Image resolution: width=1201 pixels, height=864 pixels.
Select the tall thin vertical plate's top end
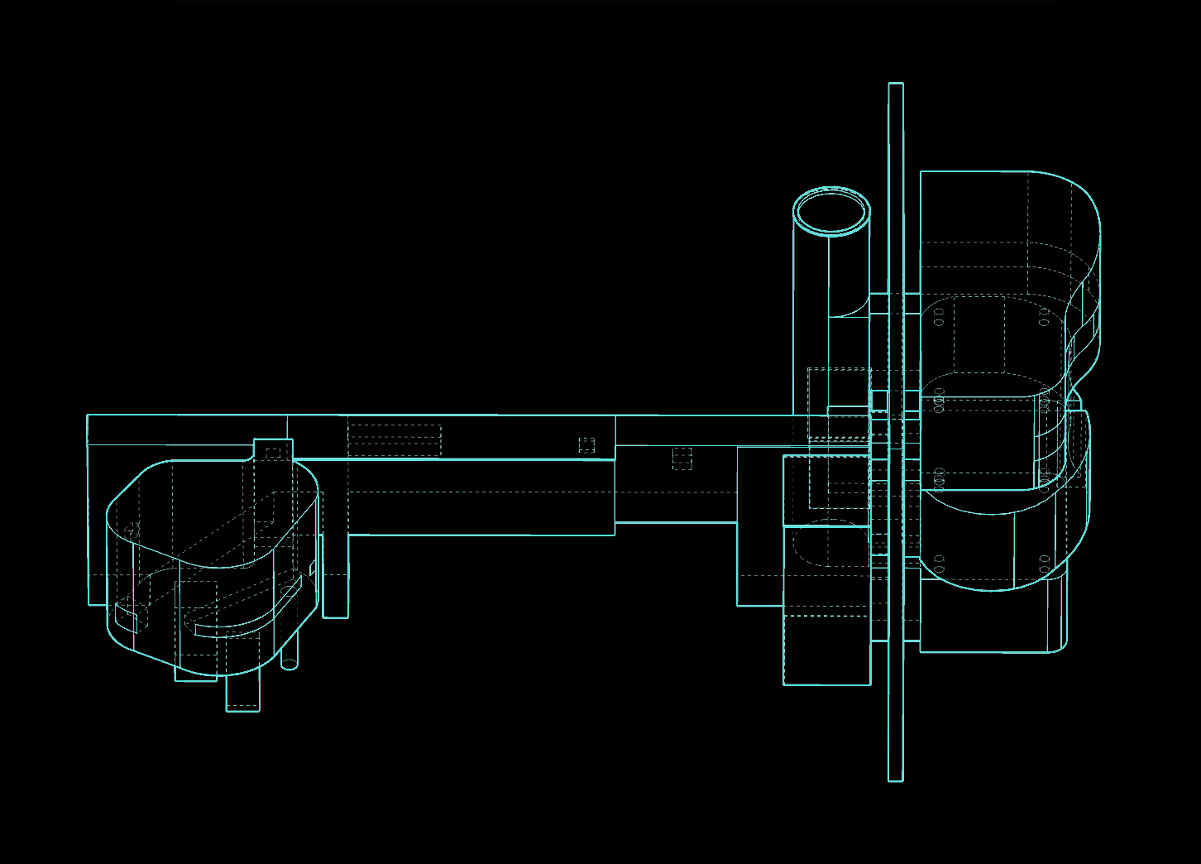(896, 85)
